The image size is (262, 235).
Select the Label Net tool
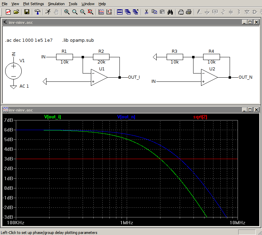click(215, 12)
